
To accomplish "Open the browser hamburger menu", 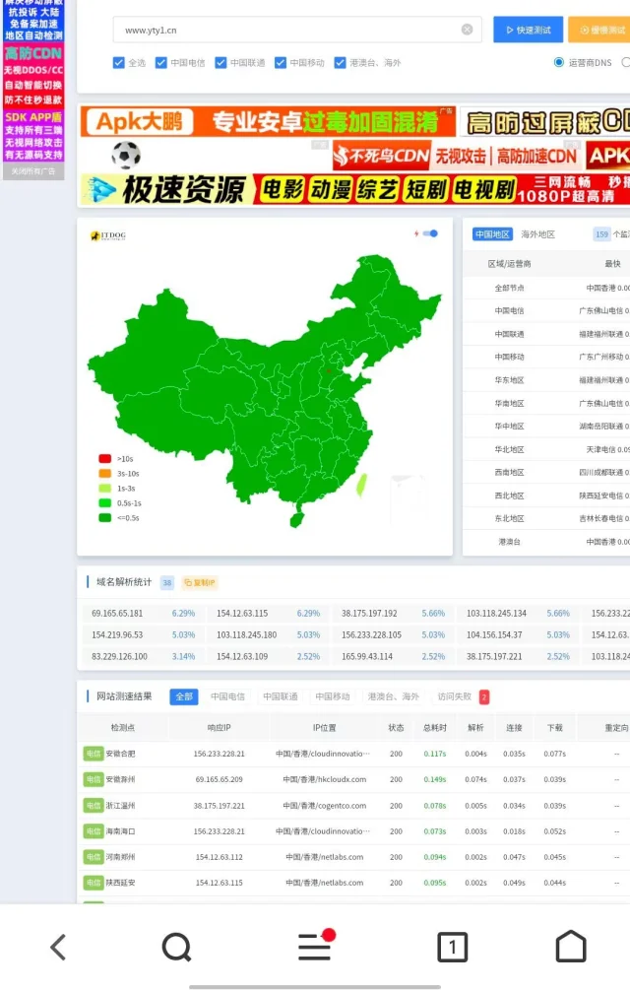I will tap(314, 948).
